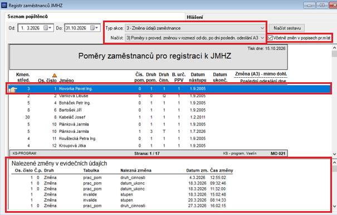The height and width of the screenshot is (215, 337).
Task: Click the orange warning triangle above Os. číslo
Action: click(55, 75)
